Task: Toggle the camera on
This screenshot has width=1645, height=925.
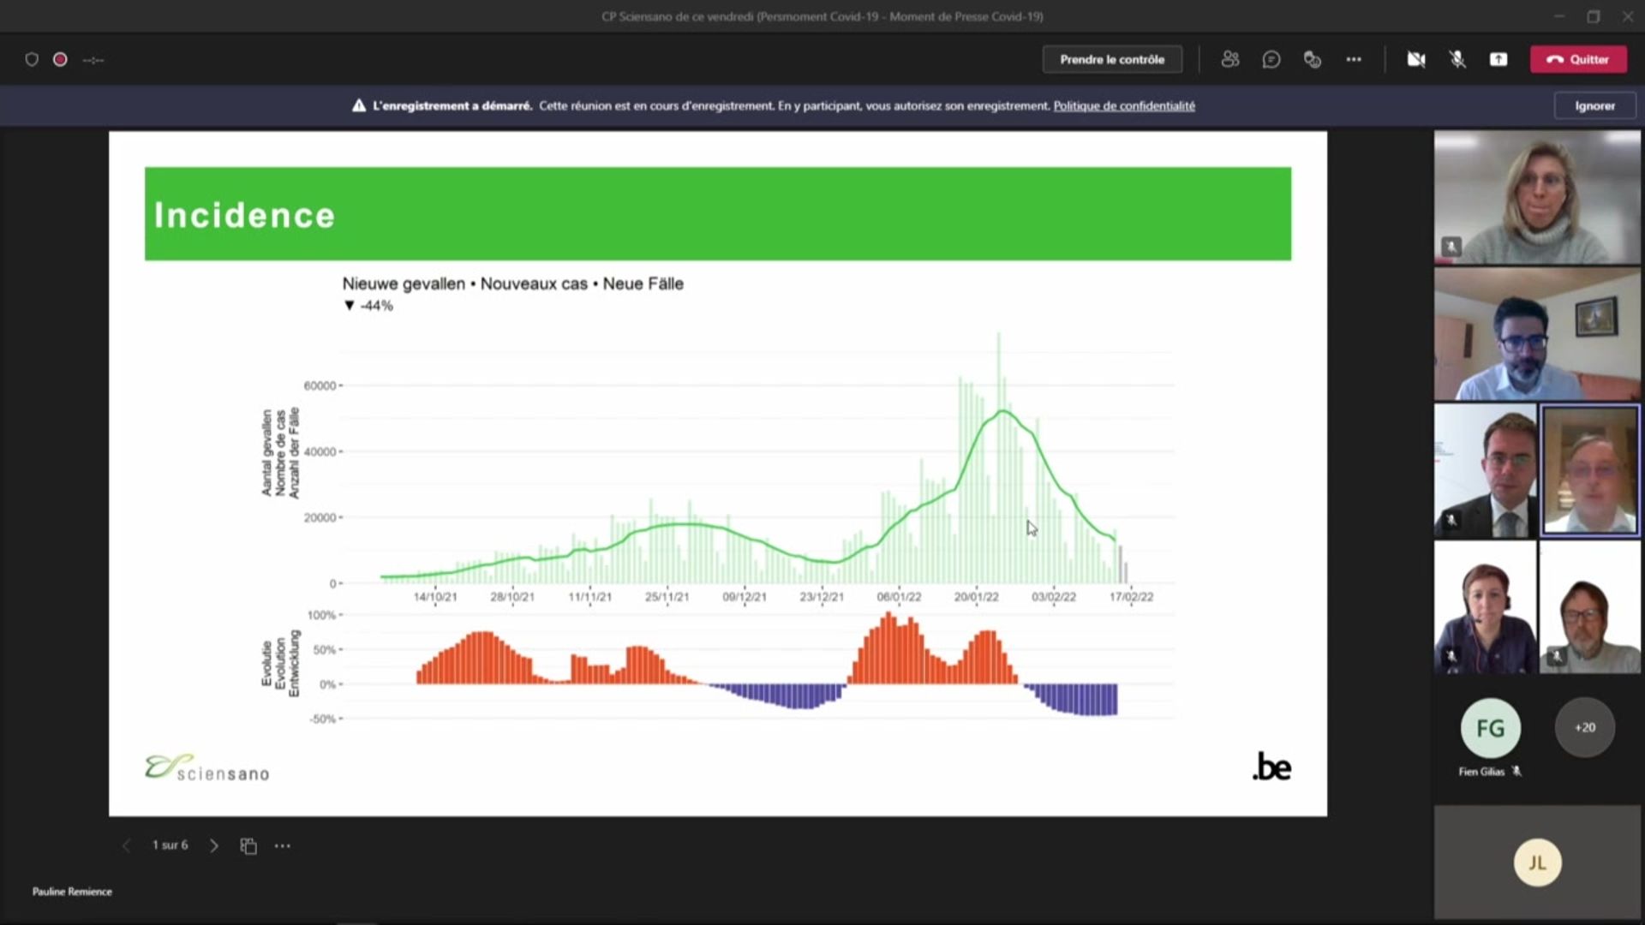Action: (1416, 59)
